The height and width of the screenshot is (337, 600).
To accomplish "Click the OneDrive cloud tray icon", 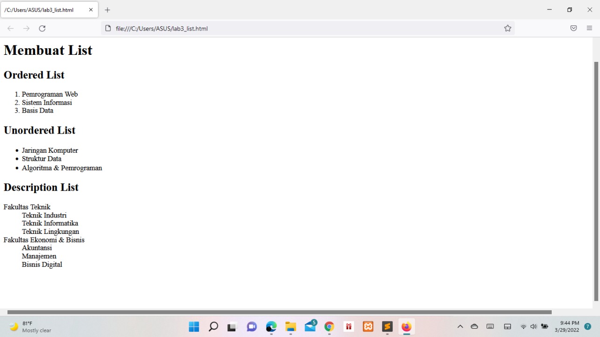I will click(x=474, y=327).
